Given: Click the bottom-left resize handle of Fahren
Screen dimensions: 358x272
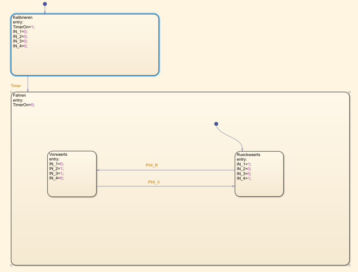Looking at the screenshot, I should [11, 265].
